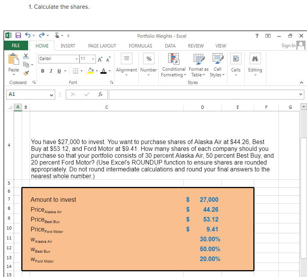Toggle Underline formatting

(59, 71)
